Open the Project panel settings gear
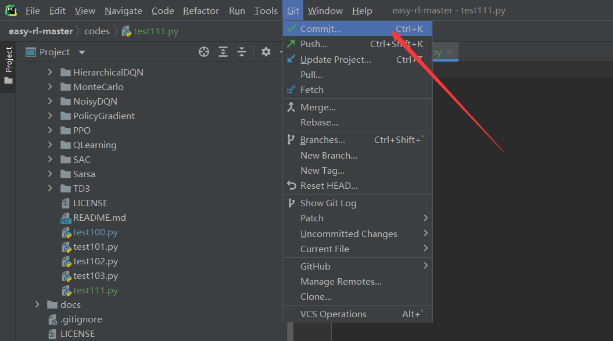 tap(266, 52)
